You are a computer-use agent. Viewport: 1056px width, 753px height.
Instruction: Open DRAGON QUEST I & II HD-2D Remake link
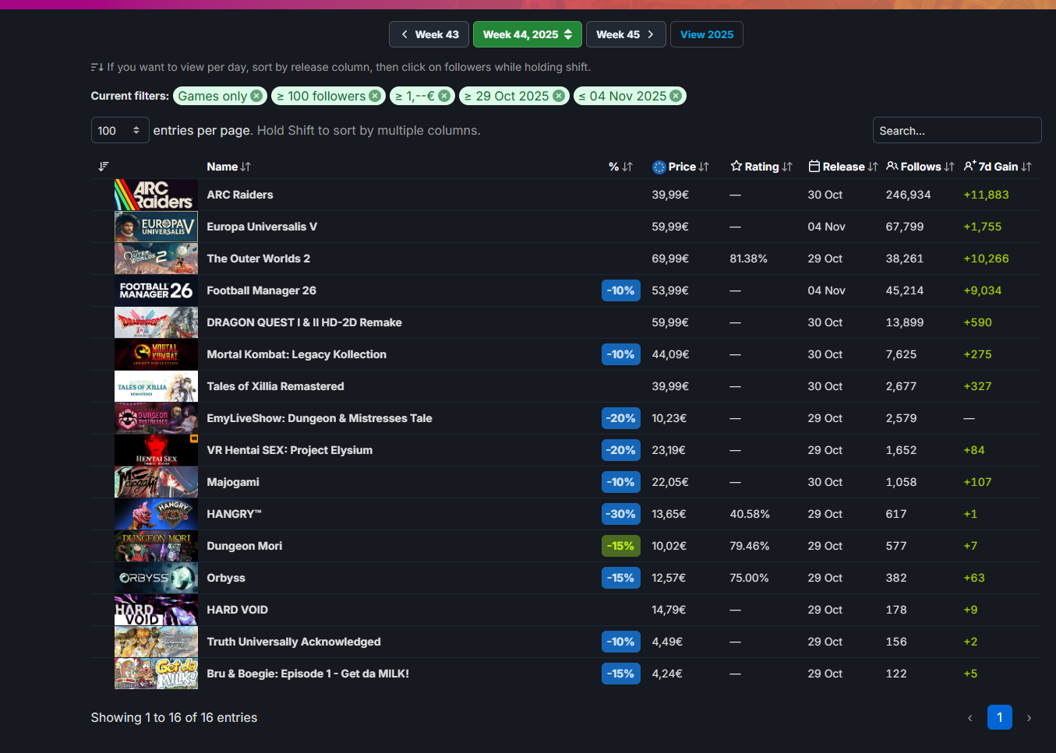[x=305, y=322]
